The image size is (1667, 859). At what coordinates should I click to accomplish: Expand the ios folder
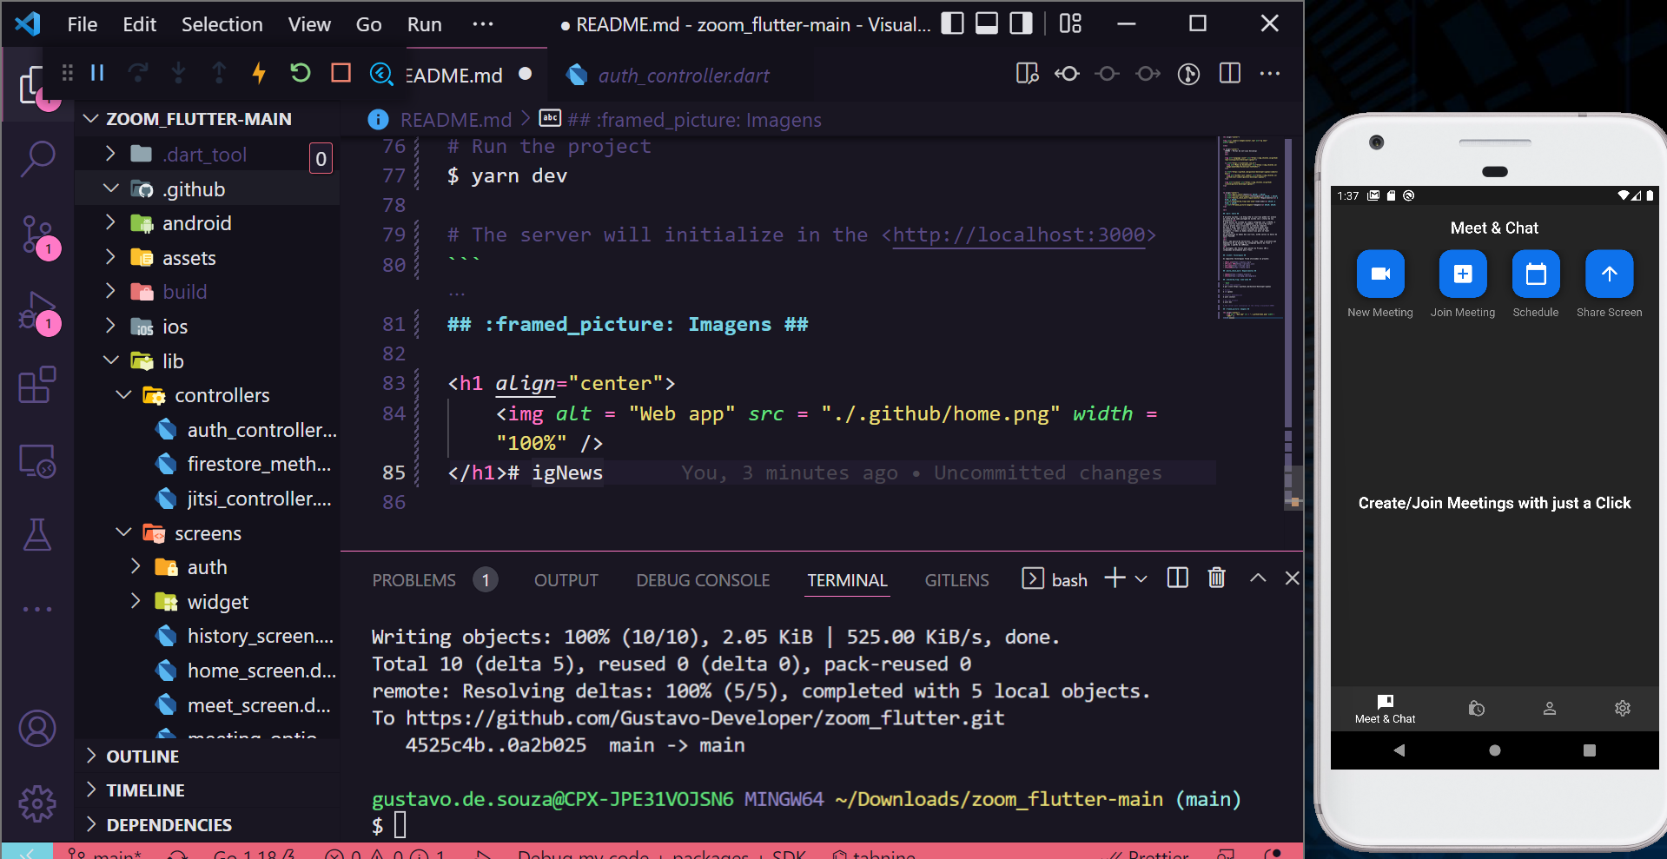(207, 327)
